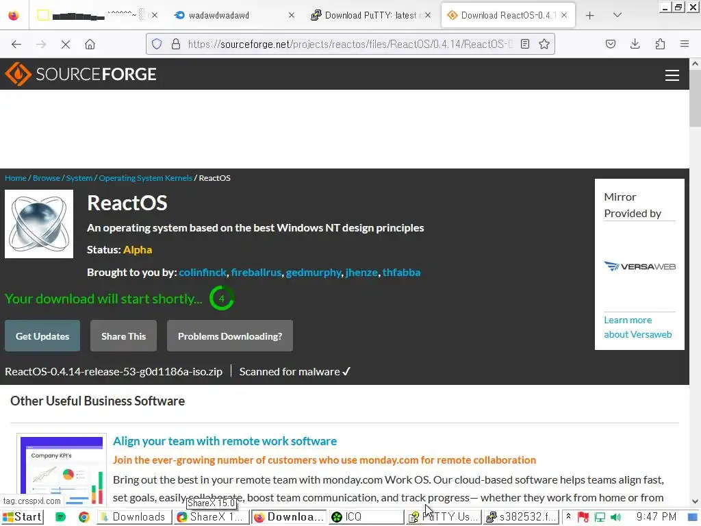Expand hidden tray icons arrow

[x=568, y=516]
